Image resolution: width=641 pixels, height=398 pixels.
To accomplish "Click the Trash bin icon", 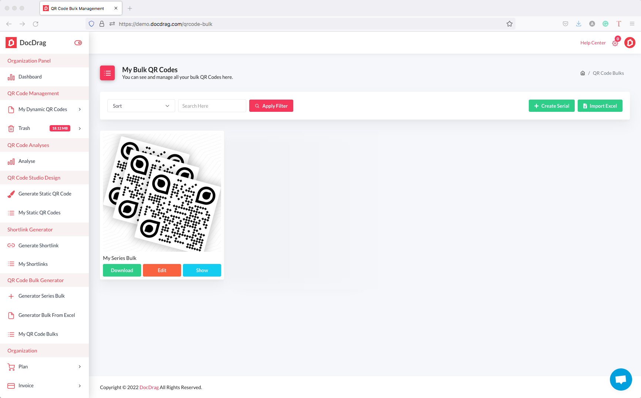I will 11,128.
